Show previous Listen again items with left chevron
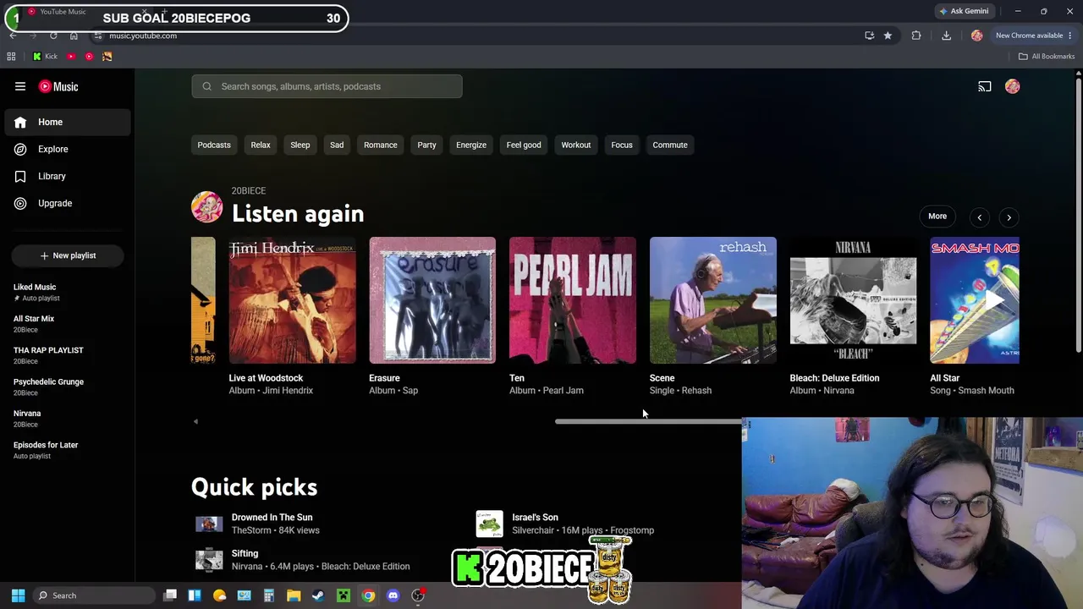This screenshot has width=1083, height=609. pyautogui.click(x=979, y=217)
